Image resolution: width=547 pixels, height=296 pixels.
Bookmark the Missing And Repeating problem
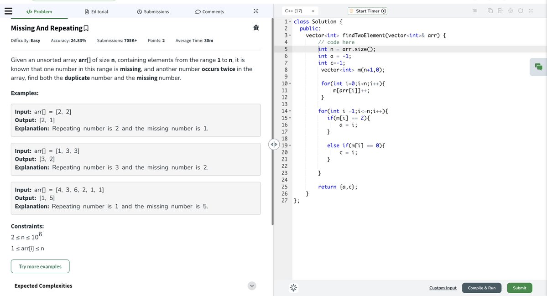86,28
